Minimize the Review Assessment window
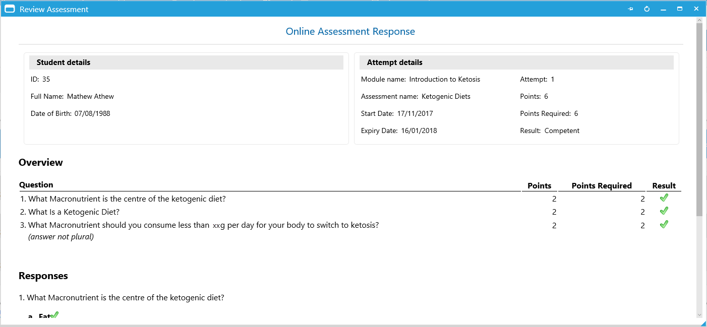The height and width of the screenshot is (327, 707). [664, 9]
